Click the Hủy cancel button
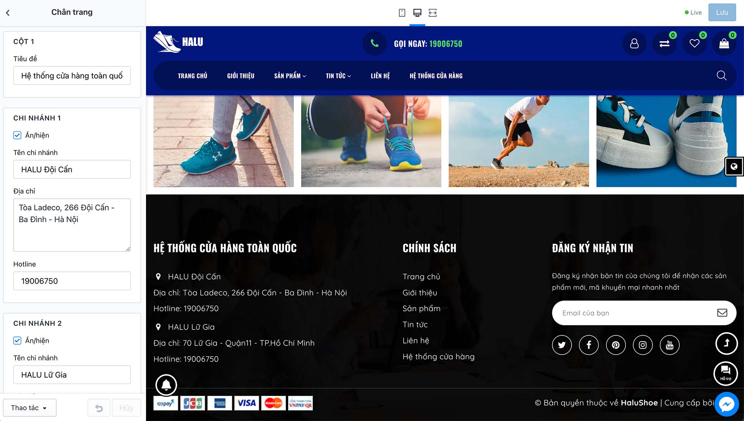The image size is (744, 421). 126,408
